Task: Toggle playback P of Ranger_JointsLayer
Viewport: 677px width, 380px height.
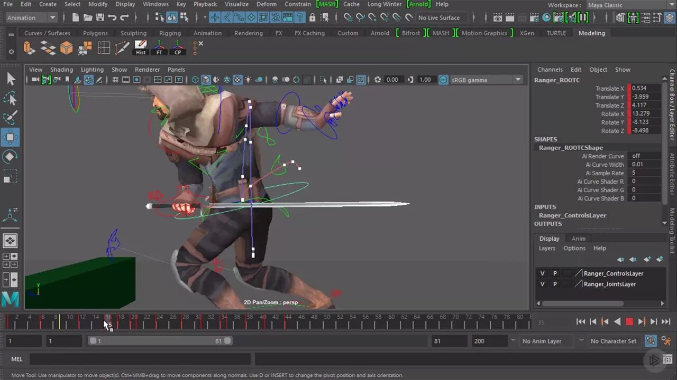Action: click(x=555, y=284)
